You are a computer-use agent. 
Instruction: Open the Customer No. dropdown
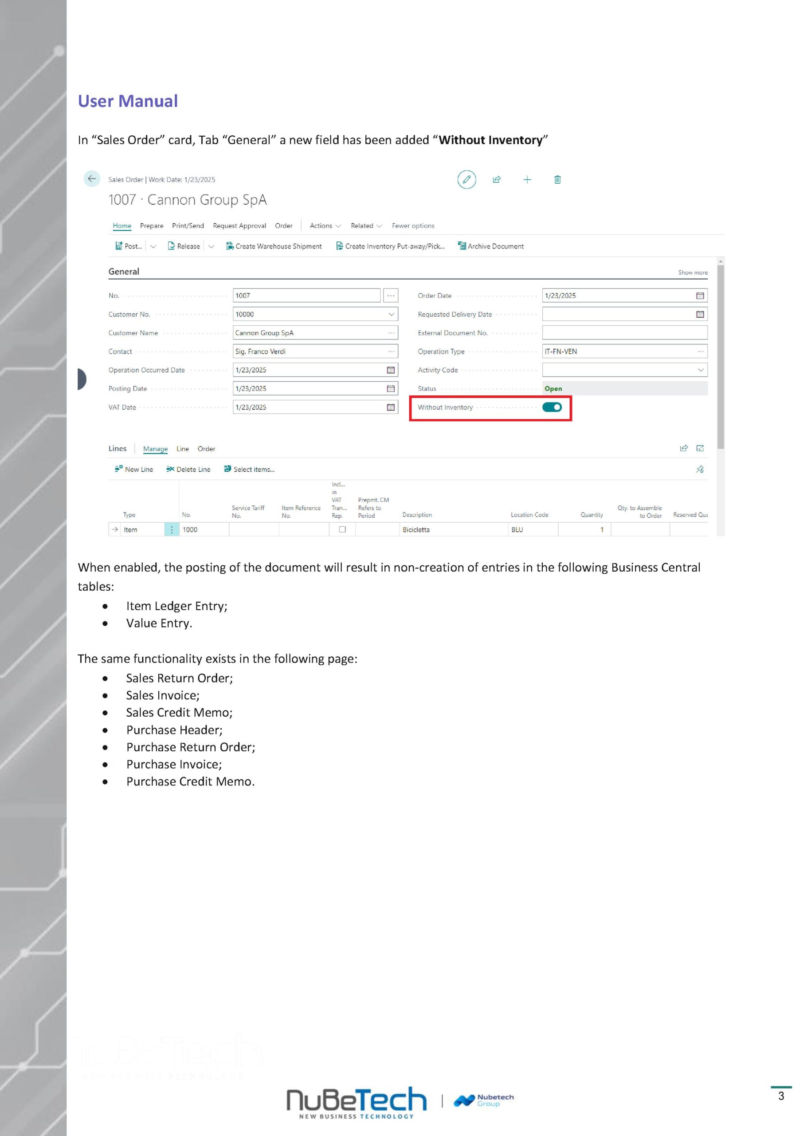[x=391, y=314]
